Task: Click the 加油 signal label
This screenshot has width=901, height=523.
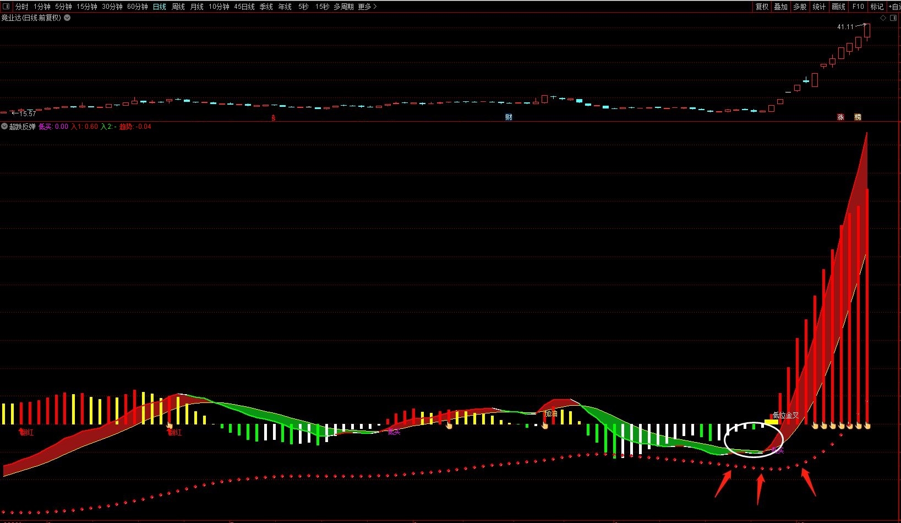Action: tap(551, 413)
